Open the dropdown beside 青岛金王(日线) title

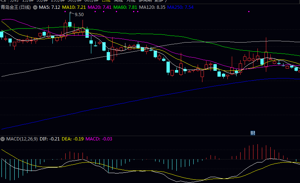[x=35, y=7]
